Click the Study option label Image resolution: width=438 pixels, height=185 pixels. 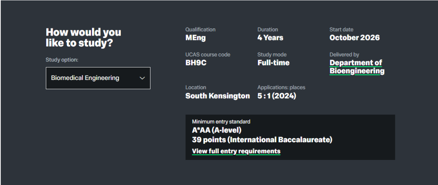[x=62, y=60]
